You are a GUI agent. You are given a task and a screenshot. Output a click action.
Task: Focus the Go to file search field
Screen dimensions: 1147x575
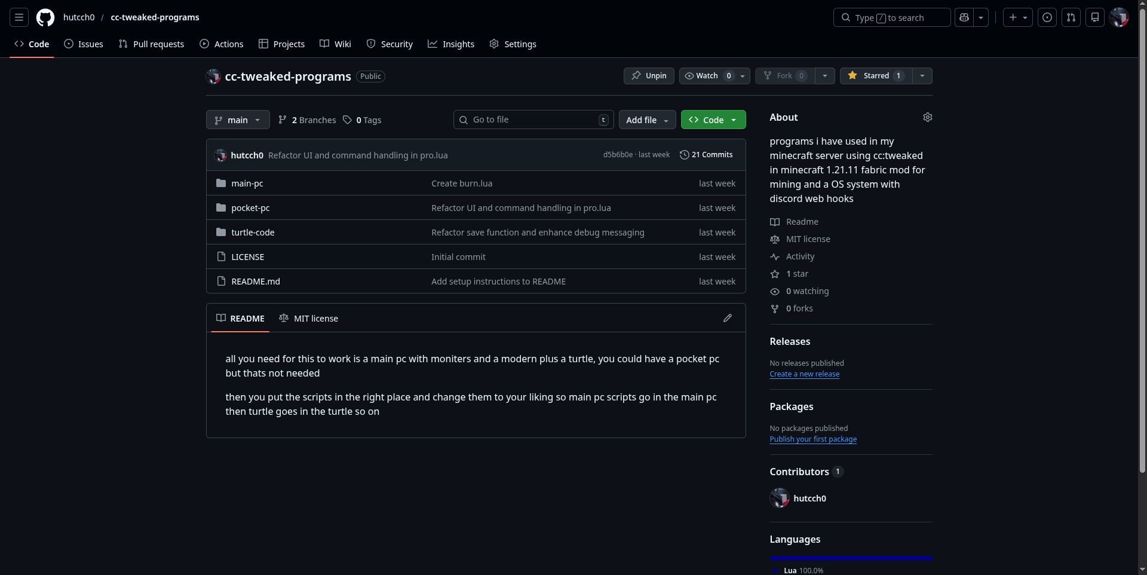click(533, 120)
